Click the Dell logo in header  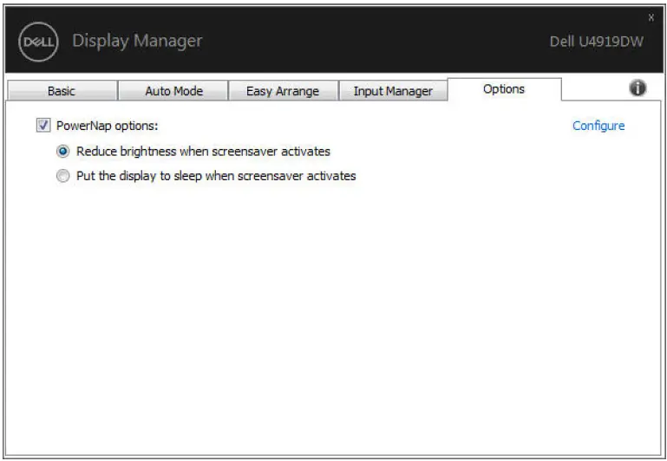point(38,42)
